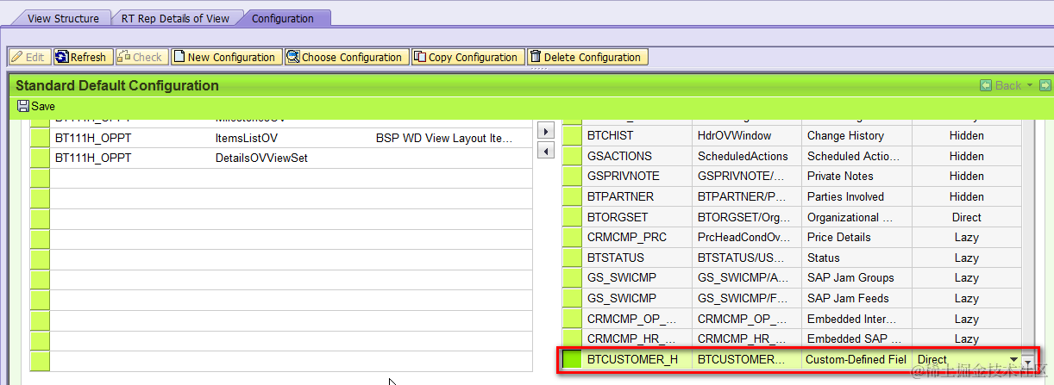Click the CRMCMP_HR_… component cell

coord(637,338)
